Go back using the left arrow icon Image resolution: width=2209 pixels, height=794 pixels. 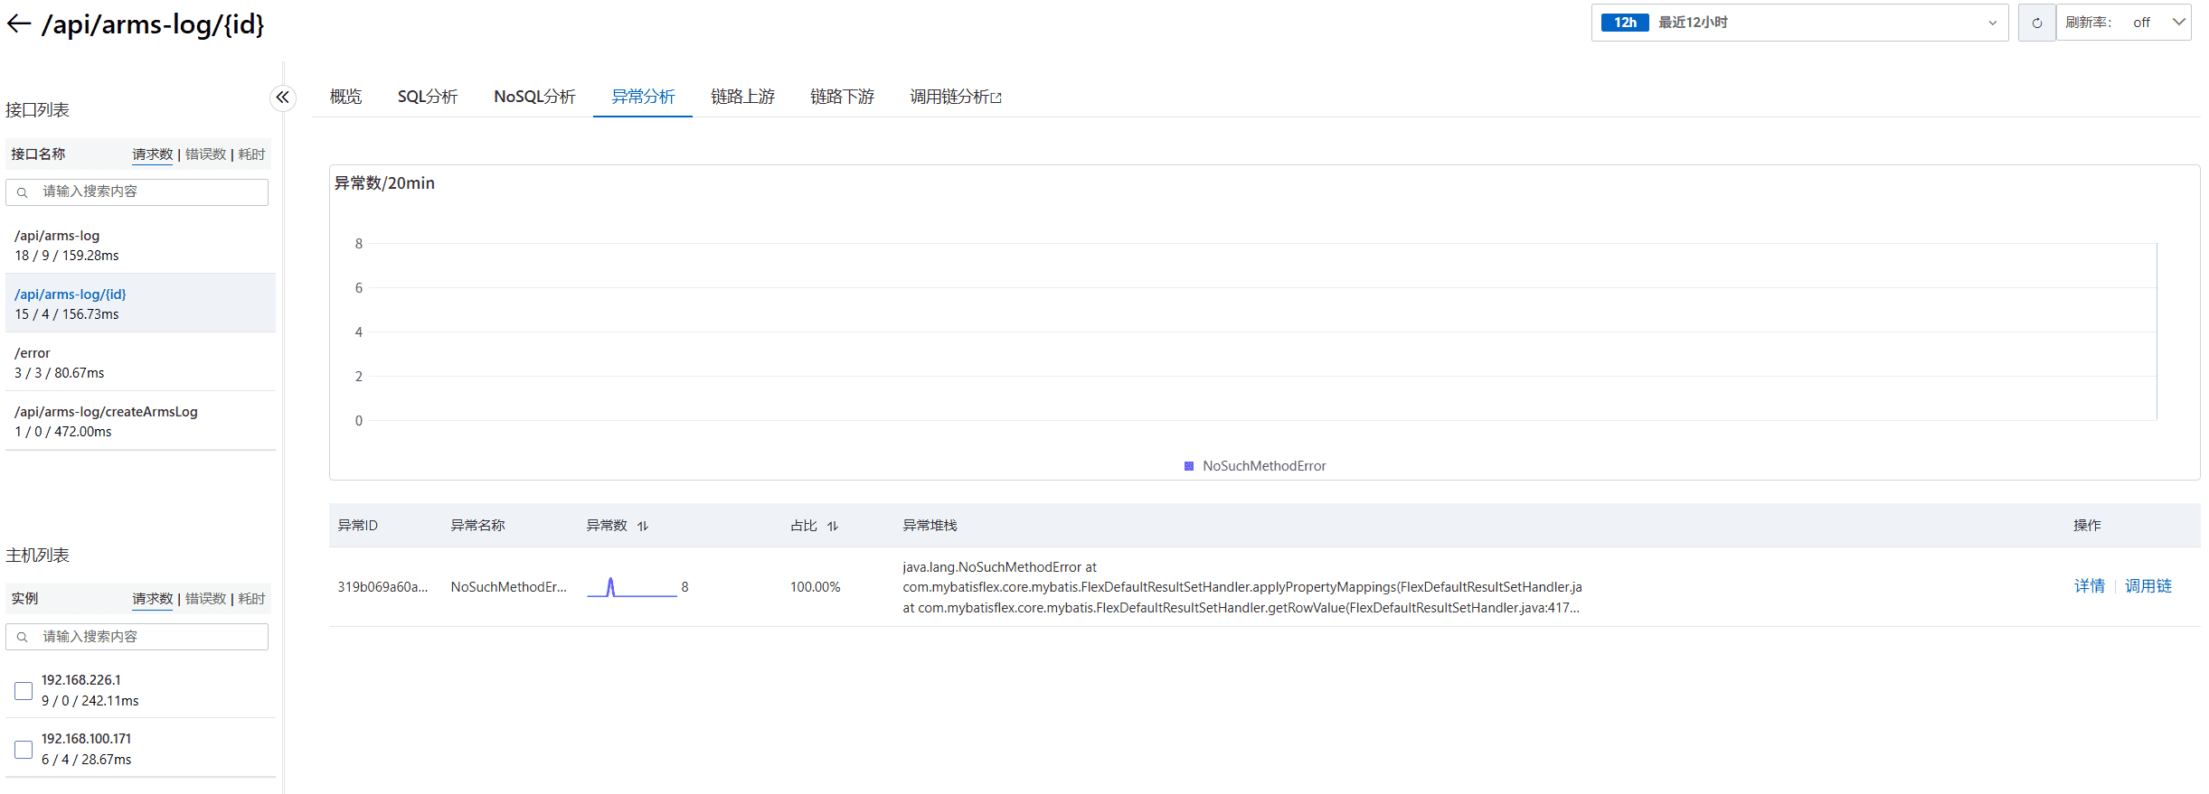[x=19, y=23]
